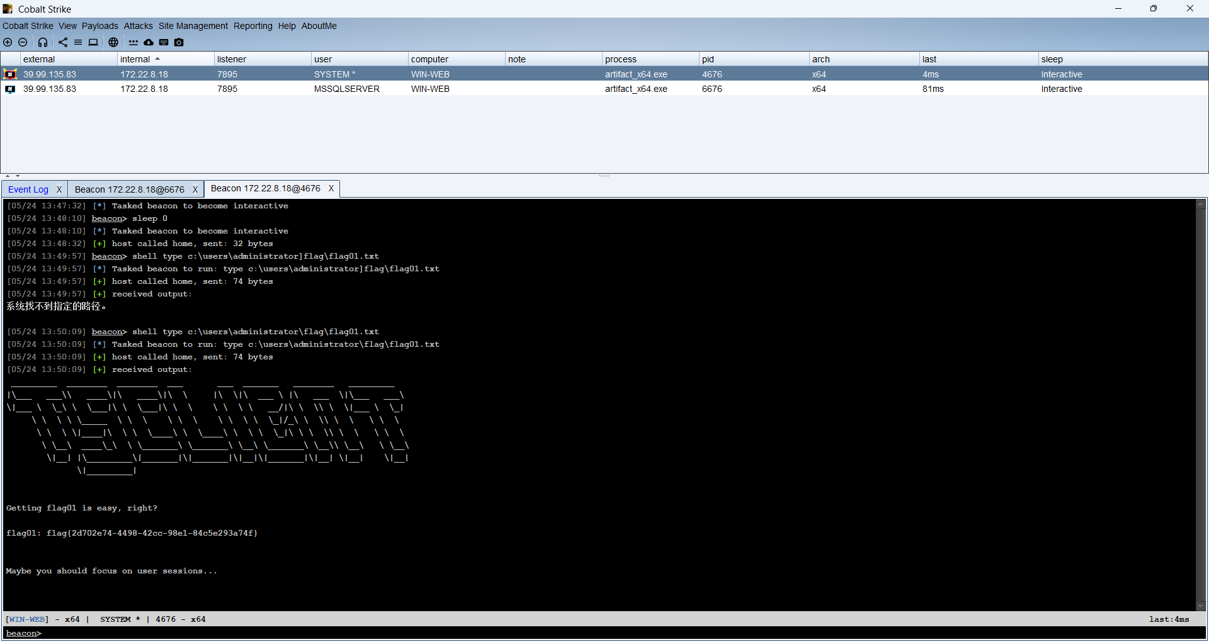The height and width of the screenshot is (642, 1209).
Task: Switch to pivot graph view icon
Action: [x=63, y=42]
